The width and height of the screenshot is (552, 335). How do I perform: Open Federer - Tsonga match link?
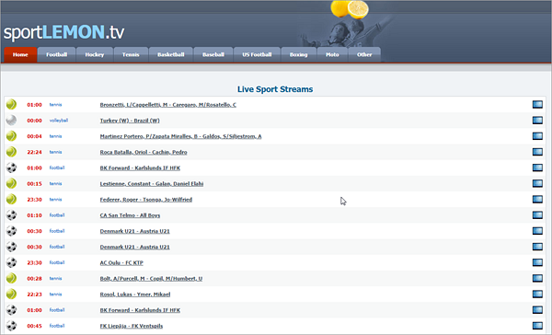click(145, 200)
